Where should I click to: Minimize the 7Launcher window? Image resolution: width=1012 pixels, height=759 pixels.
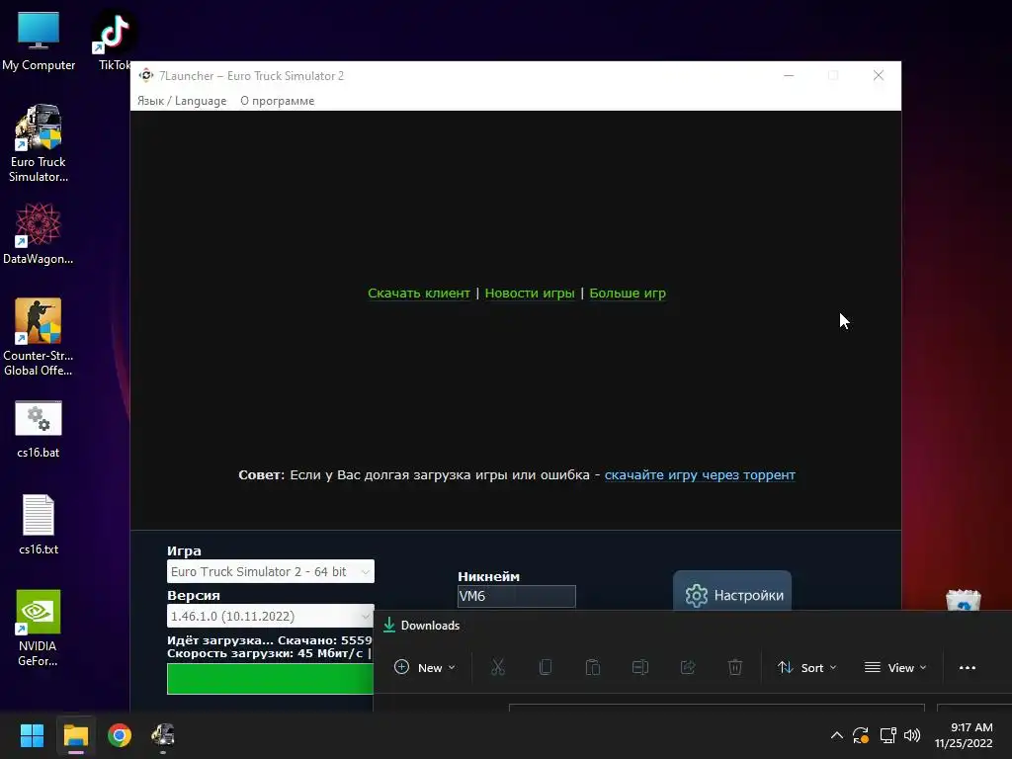(789, 75)
